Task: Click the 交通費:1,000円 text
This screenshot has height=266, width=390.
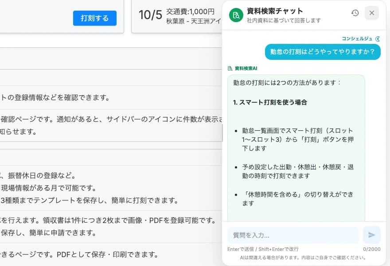Action: click(x=190, y=12)
